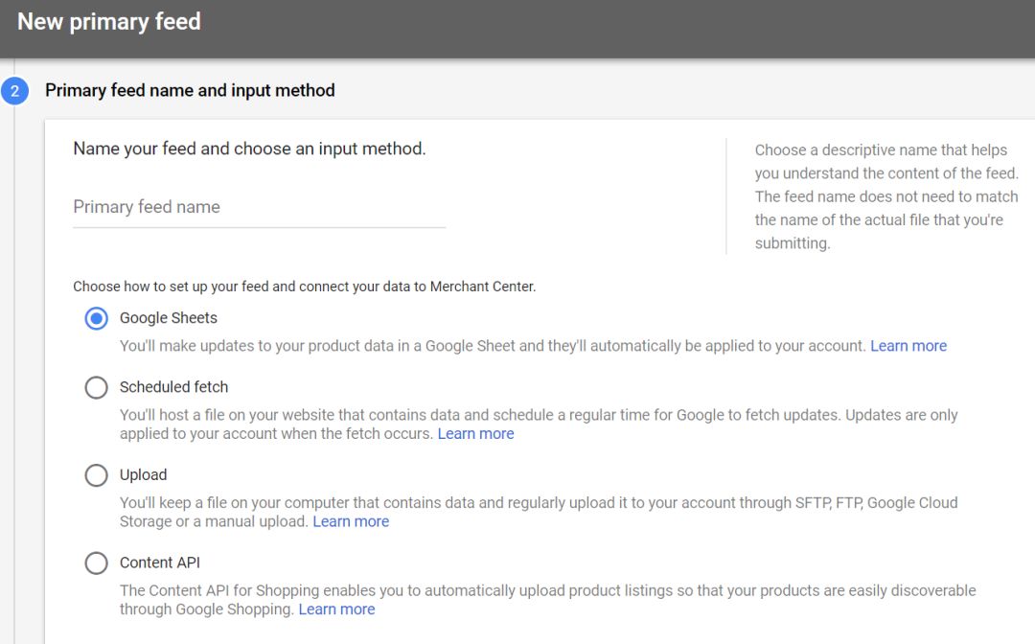The image size is (1035, 644).
Task: Follow Learn more link under Scheduled fetch
Action: (475, 434)
